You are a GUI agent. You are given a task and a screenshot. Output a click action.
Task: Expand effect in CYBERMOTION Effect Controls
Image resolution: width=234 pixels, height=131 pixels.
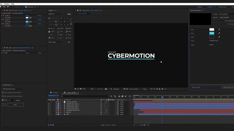(2, 53)
